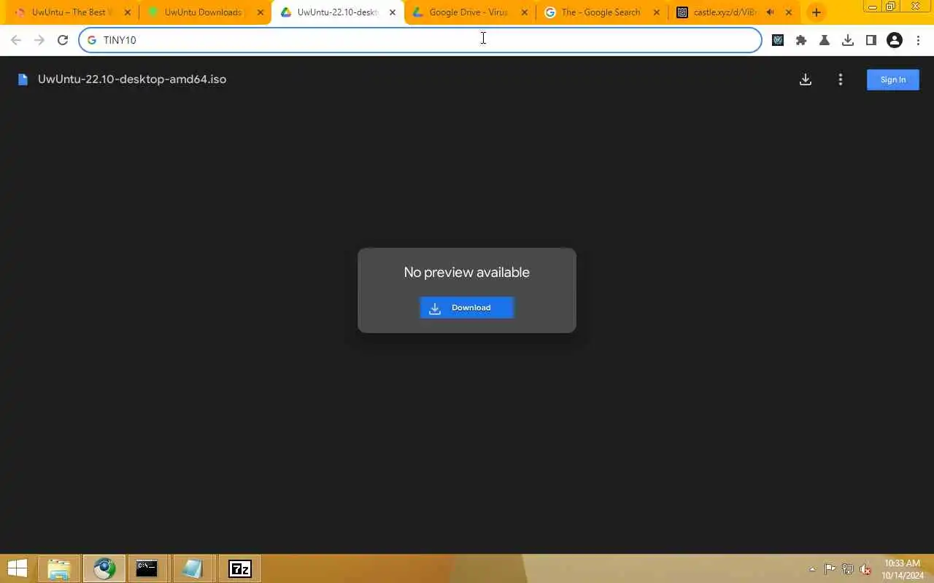
Task: Close the UwUntu – The Best tab
Action: click(128, 12)
